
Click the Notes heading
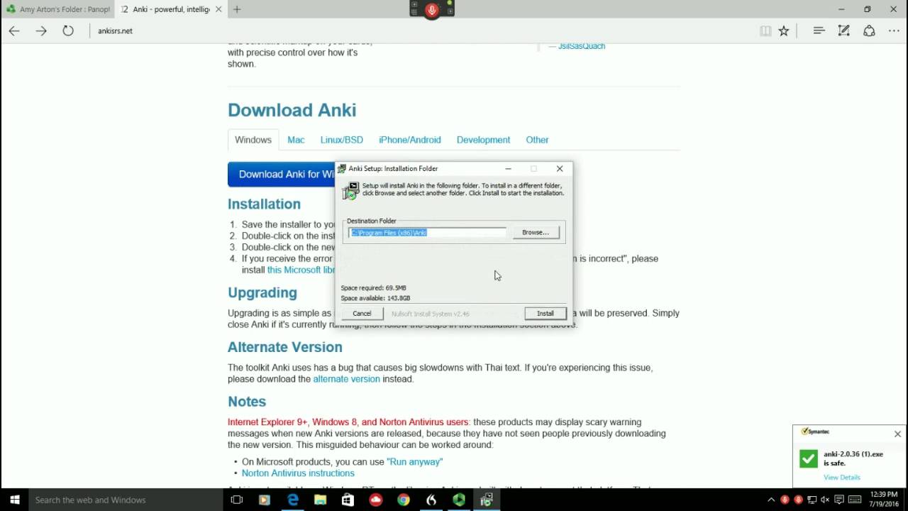coord(246,402)
